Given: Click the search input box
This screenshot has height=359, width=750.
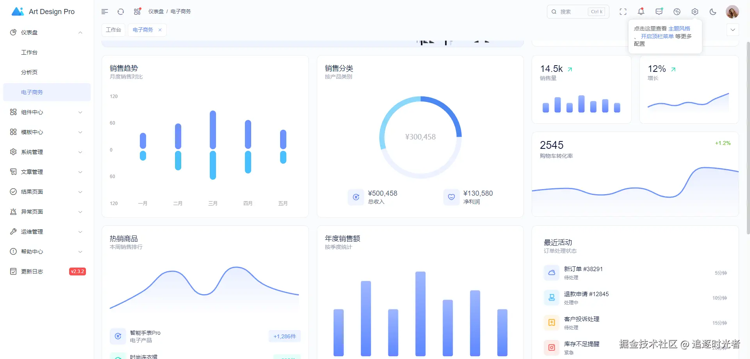Looking at the screenshot, I should tap(578, 12).
